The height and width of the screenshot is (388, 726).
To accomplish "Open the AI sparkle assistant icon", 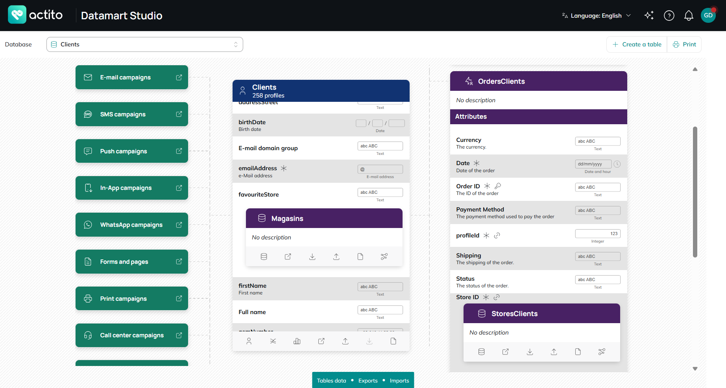I will coord(649,15).
